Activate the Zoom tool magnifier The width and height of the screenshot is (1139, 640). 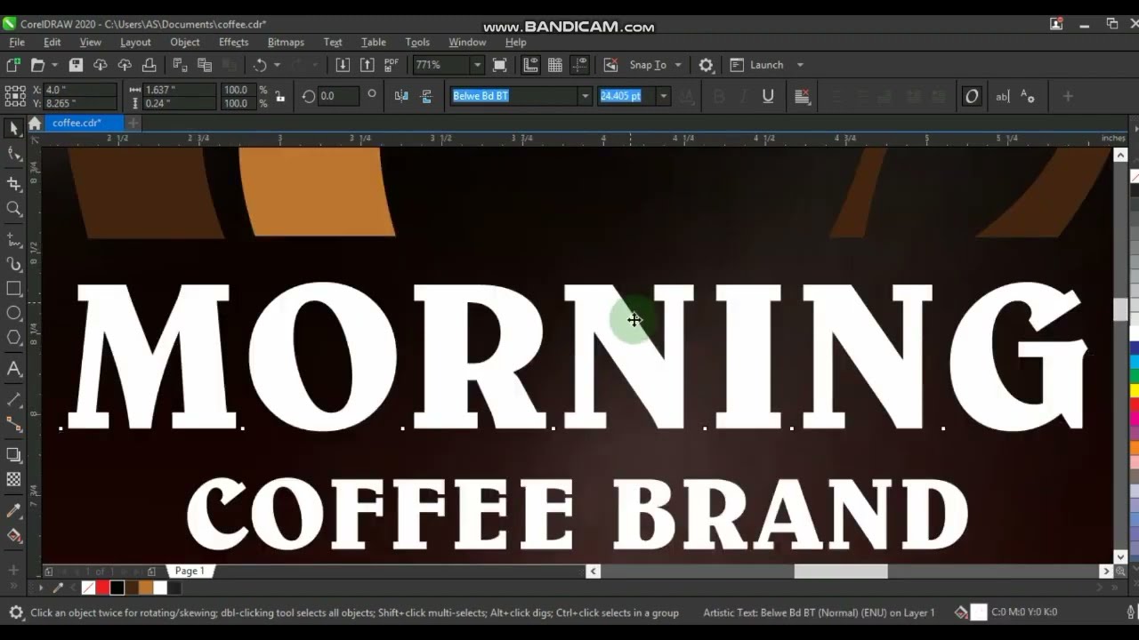(x=13, y=209)
